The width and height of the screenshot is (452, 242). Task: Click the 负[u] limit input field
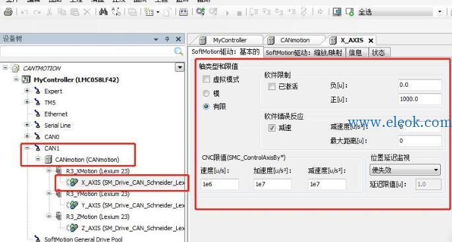420,85
